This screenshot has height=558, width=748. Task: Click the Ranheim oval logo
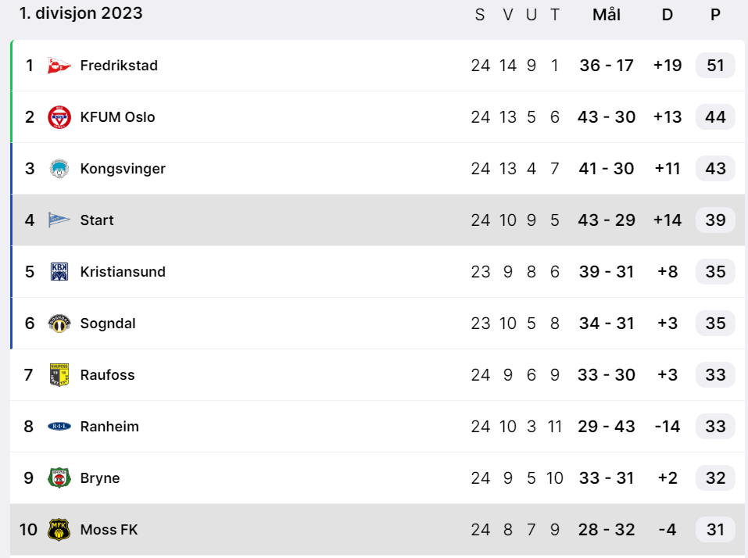tap(59, 427)
